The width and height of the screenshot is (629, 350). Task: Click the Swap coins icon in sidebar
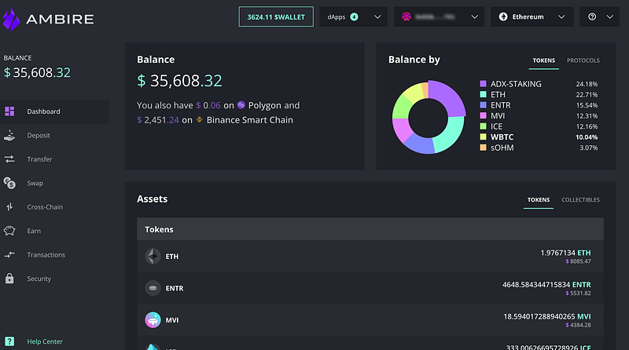point(9,183)
